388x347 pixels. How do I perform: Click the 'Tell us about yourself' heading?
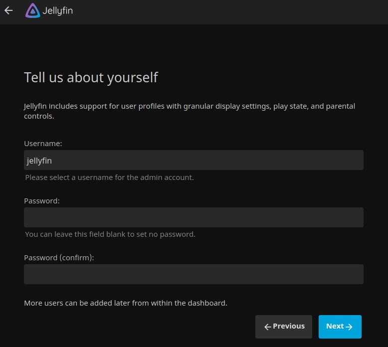coord(91,78)
